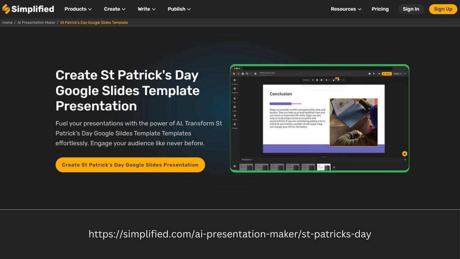Screen dimensions: 460x259
Task: Open the My Assets panel in the sidebar
Action: [234, 80]
